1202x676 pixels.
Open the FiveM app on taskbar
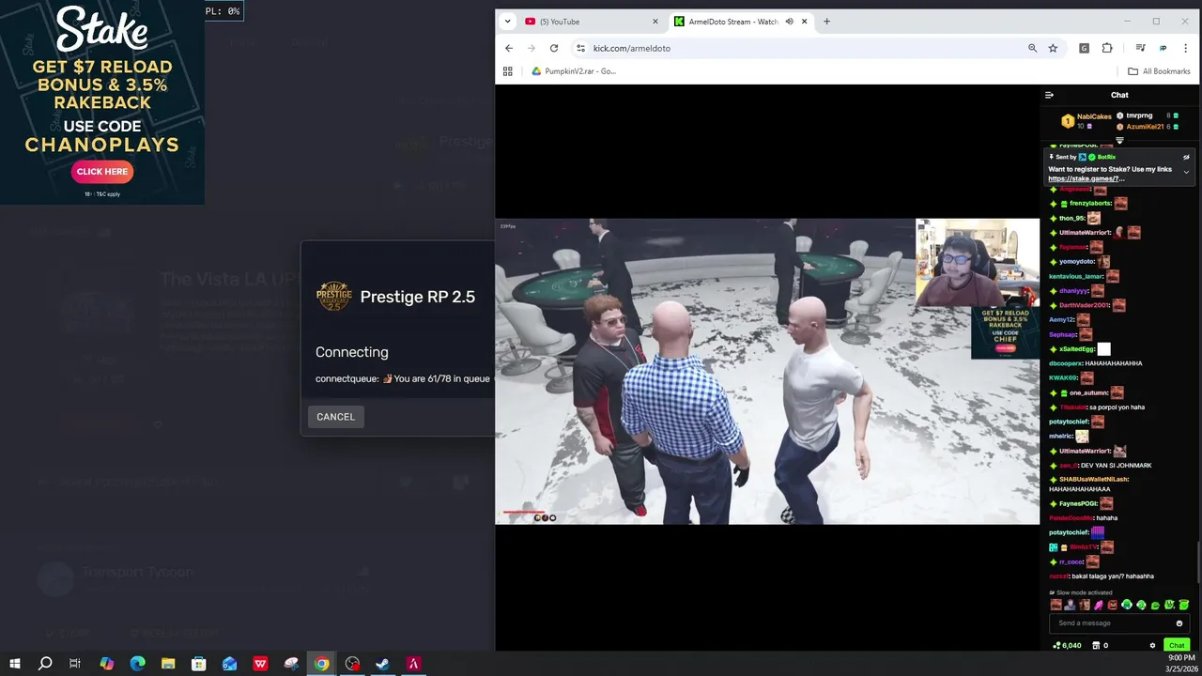[413, 664]
